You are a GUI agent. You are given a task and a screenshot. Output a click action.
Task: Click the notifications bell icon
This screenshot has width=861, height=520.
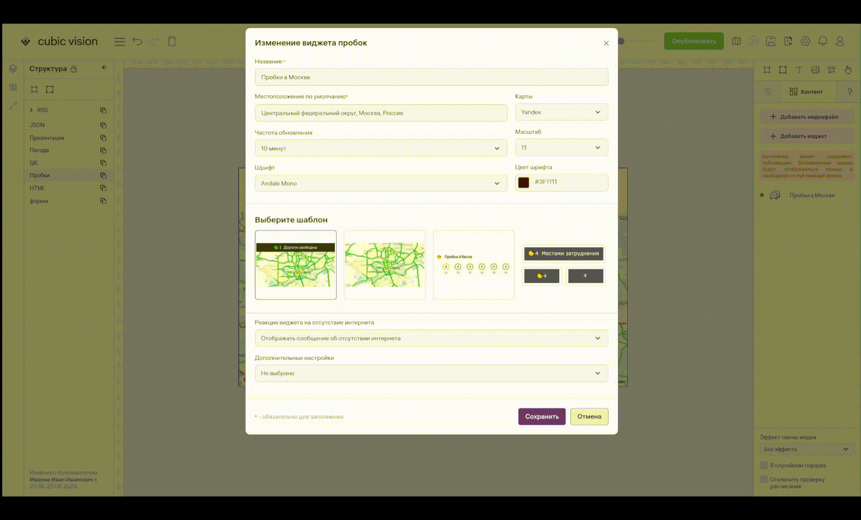coord(823,41)
